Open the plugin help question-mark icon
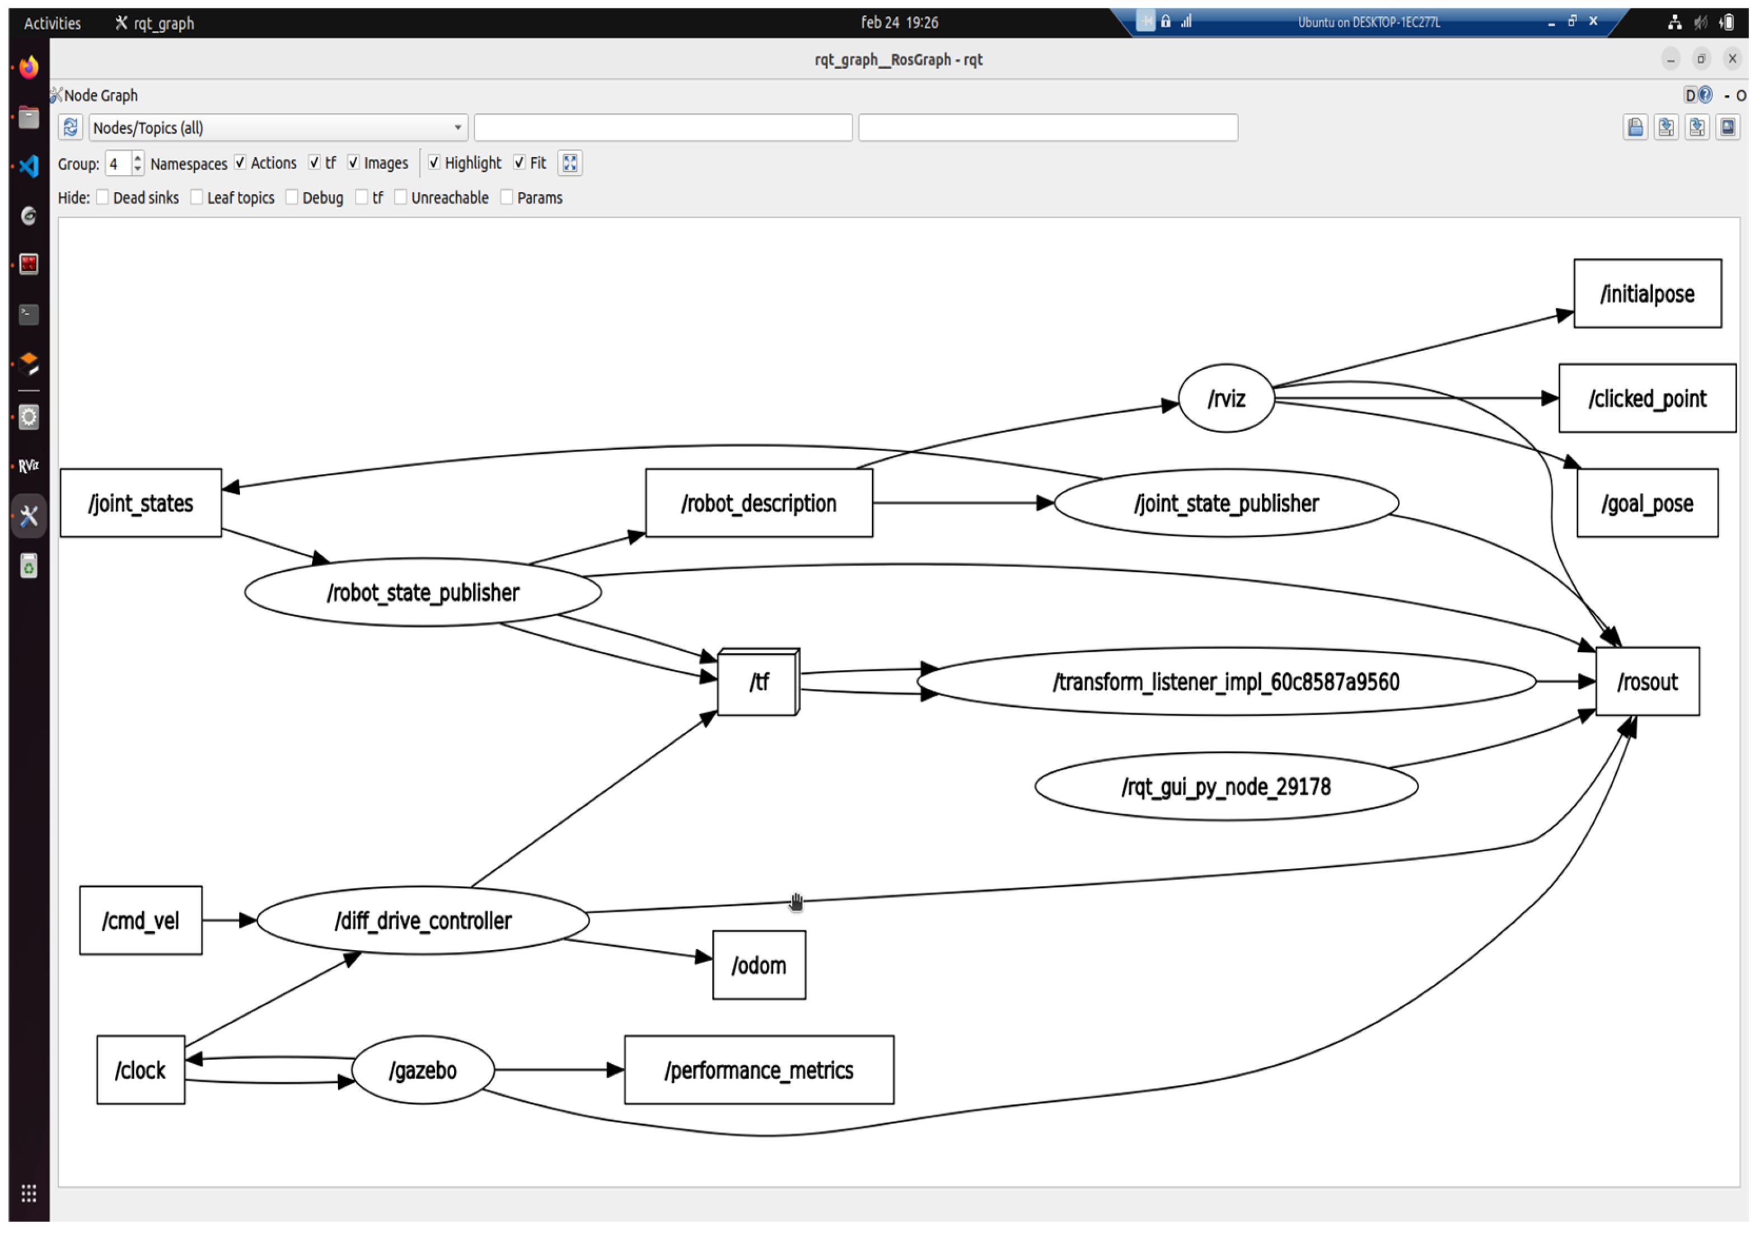The width and height of the screenshot is (1759, 1235). (x=1705, y=95)
